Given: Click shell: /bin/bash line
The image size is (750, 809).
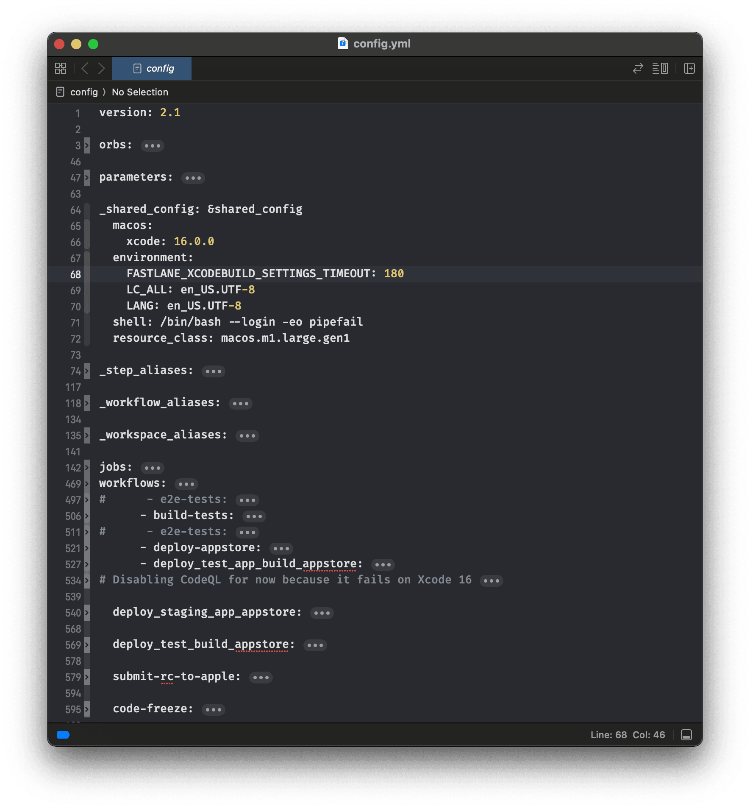Looking at the screenshot, I should 238,322.
